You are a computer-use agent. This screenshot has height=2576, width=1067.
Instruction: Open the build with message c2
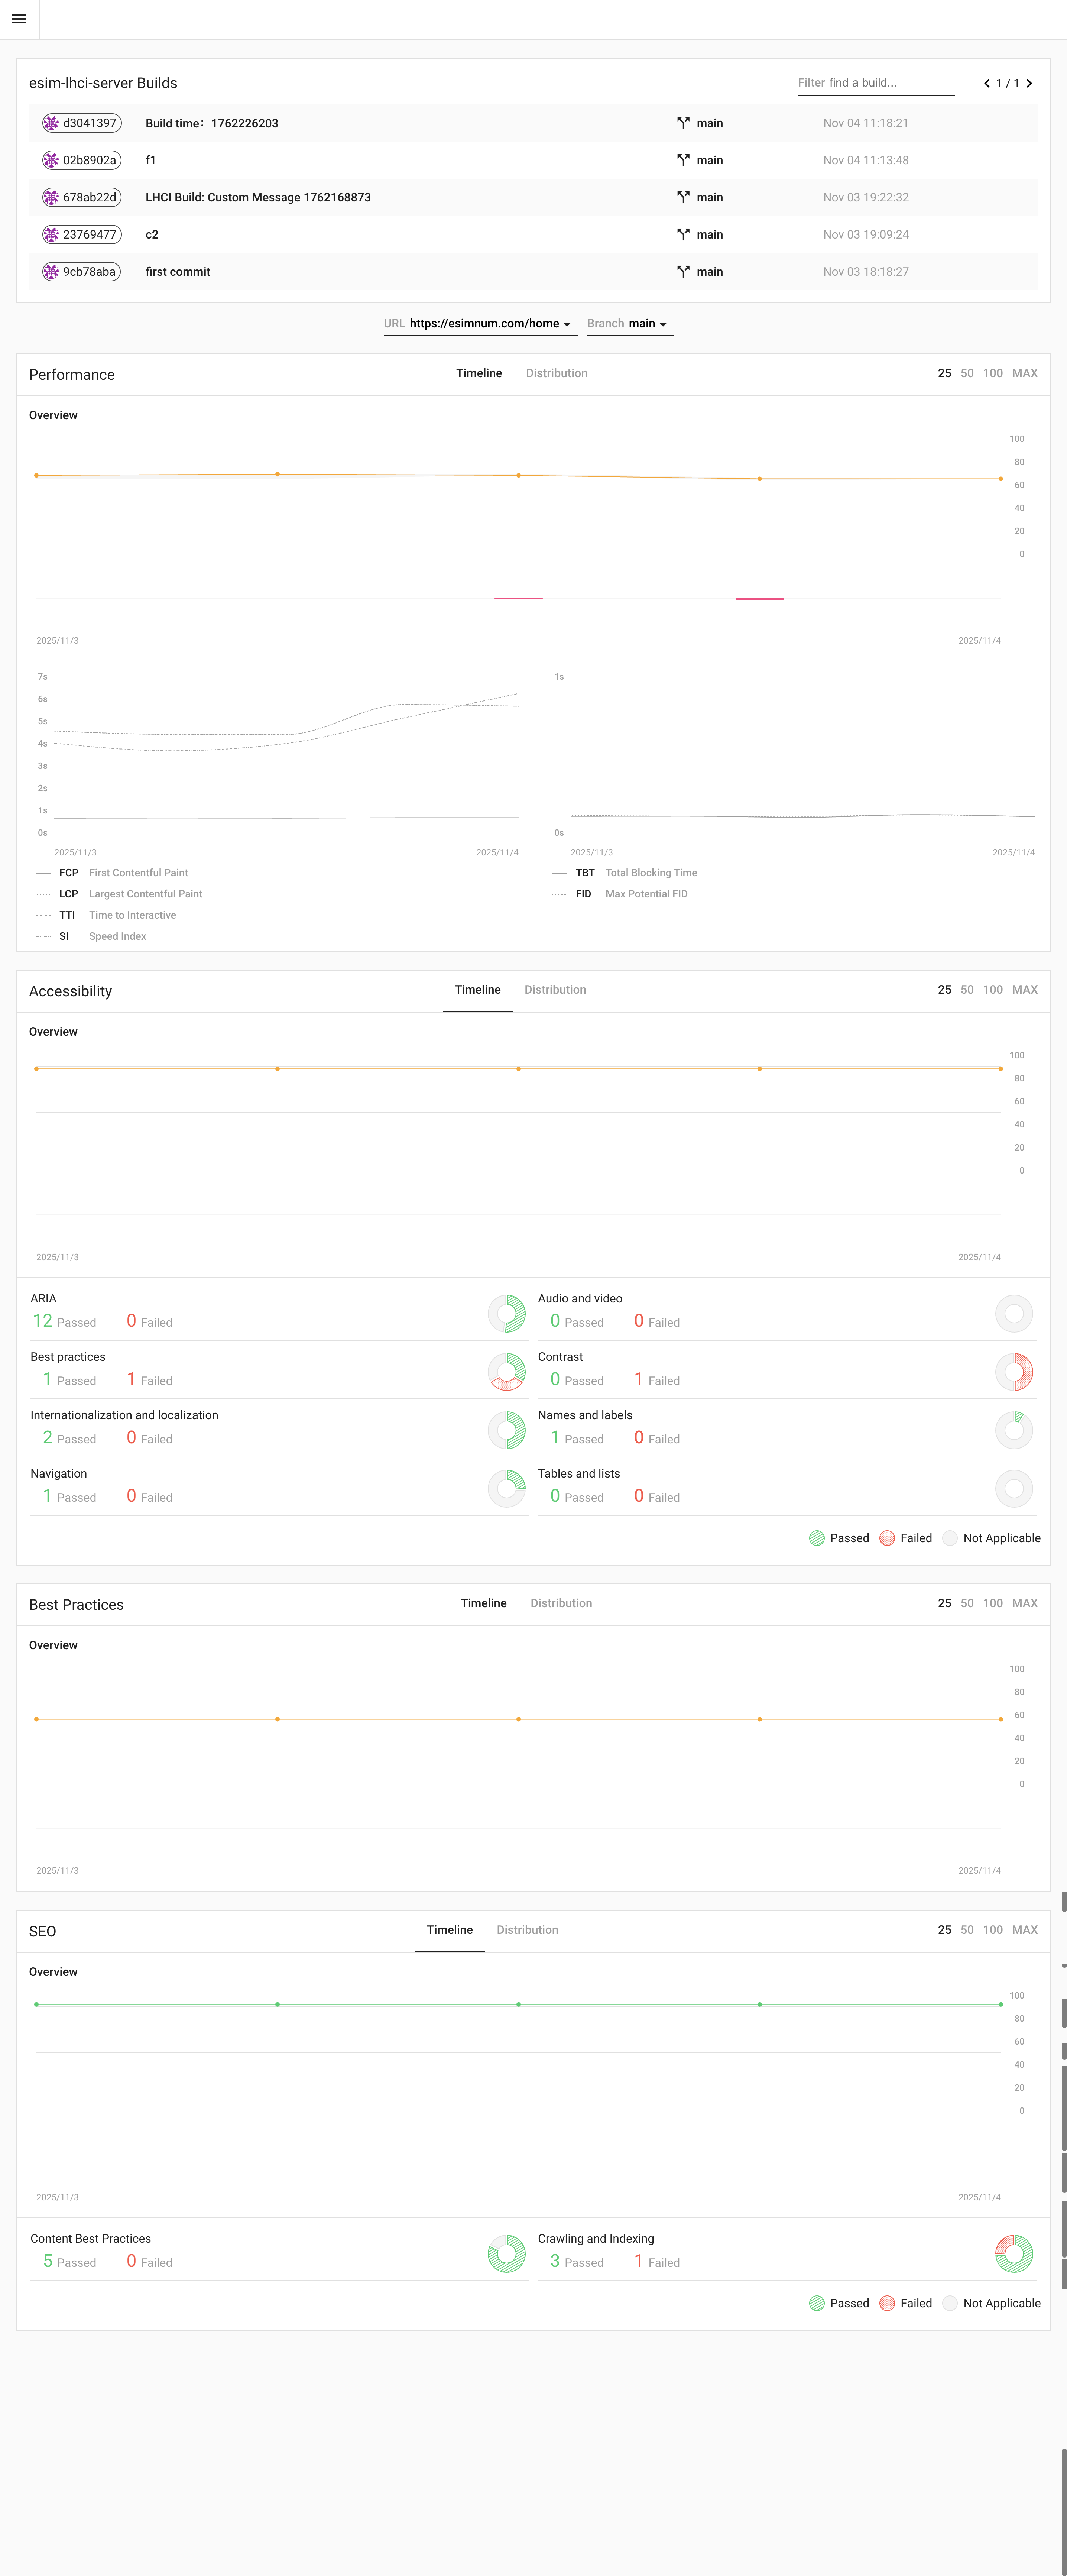point(152,235)
